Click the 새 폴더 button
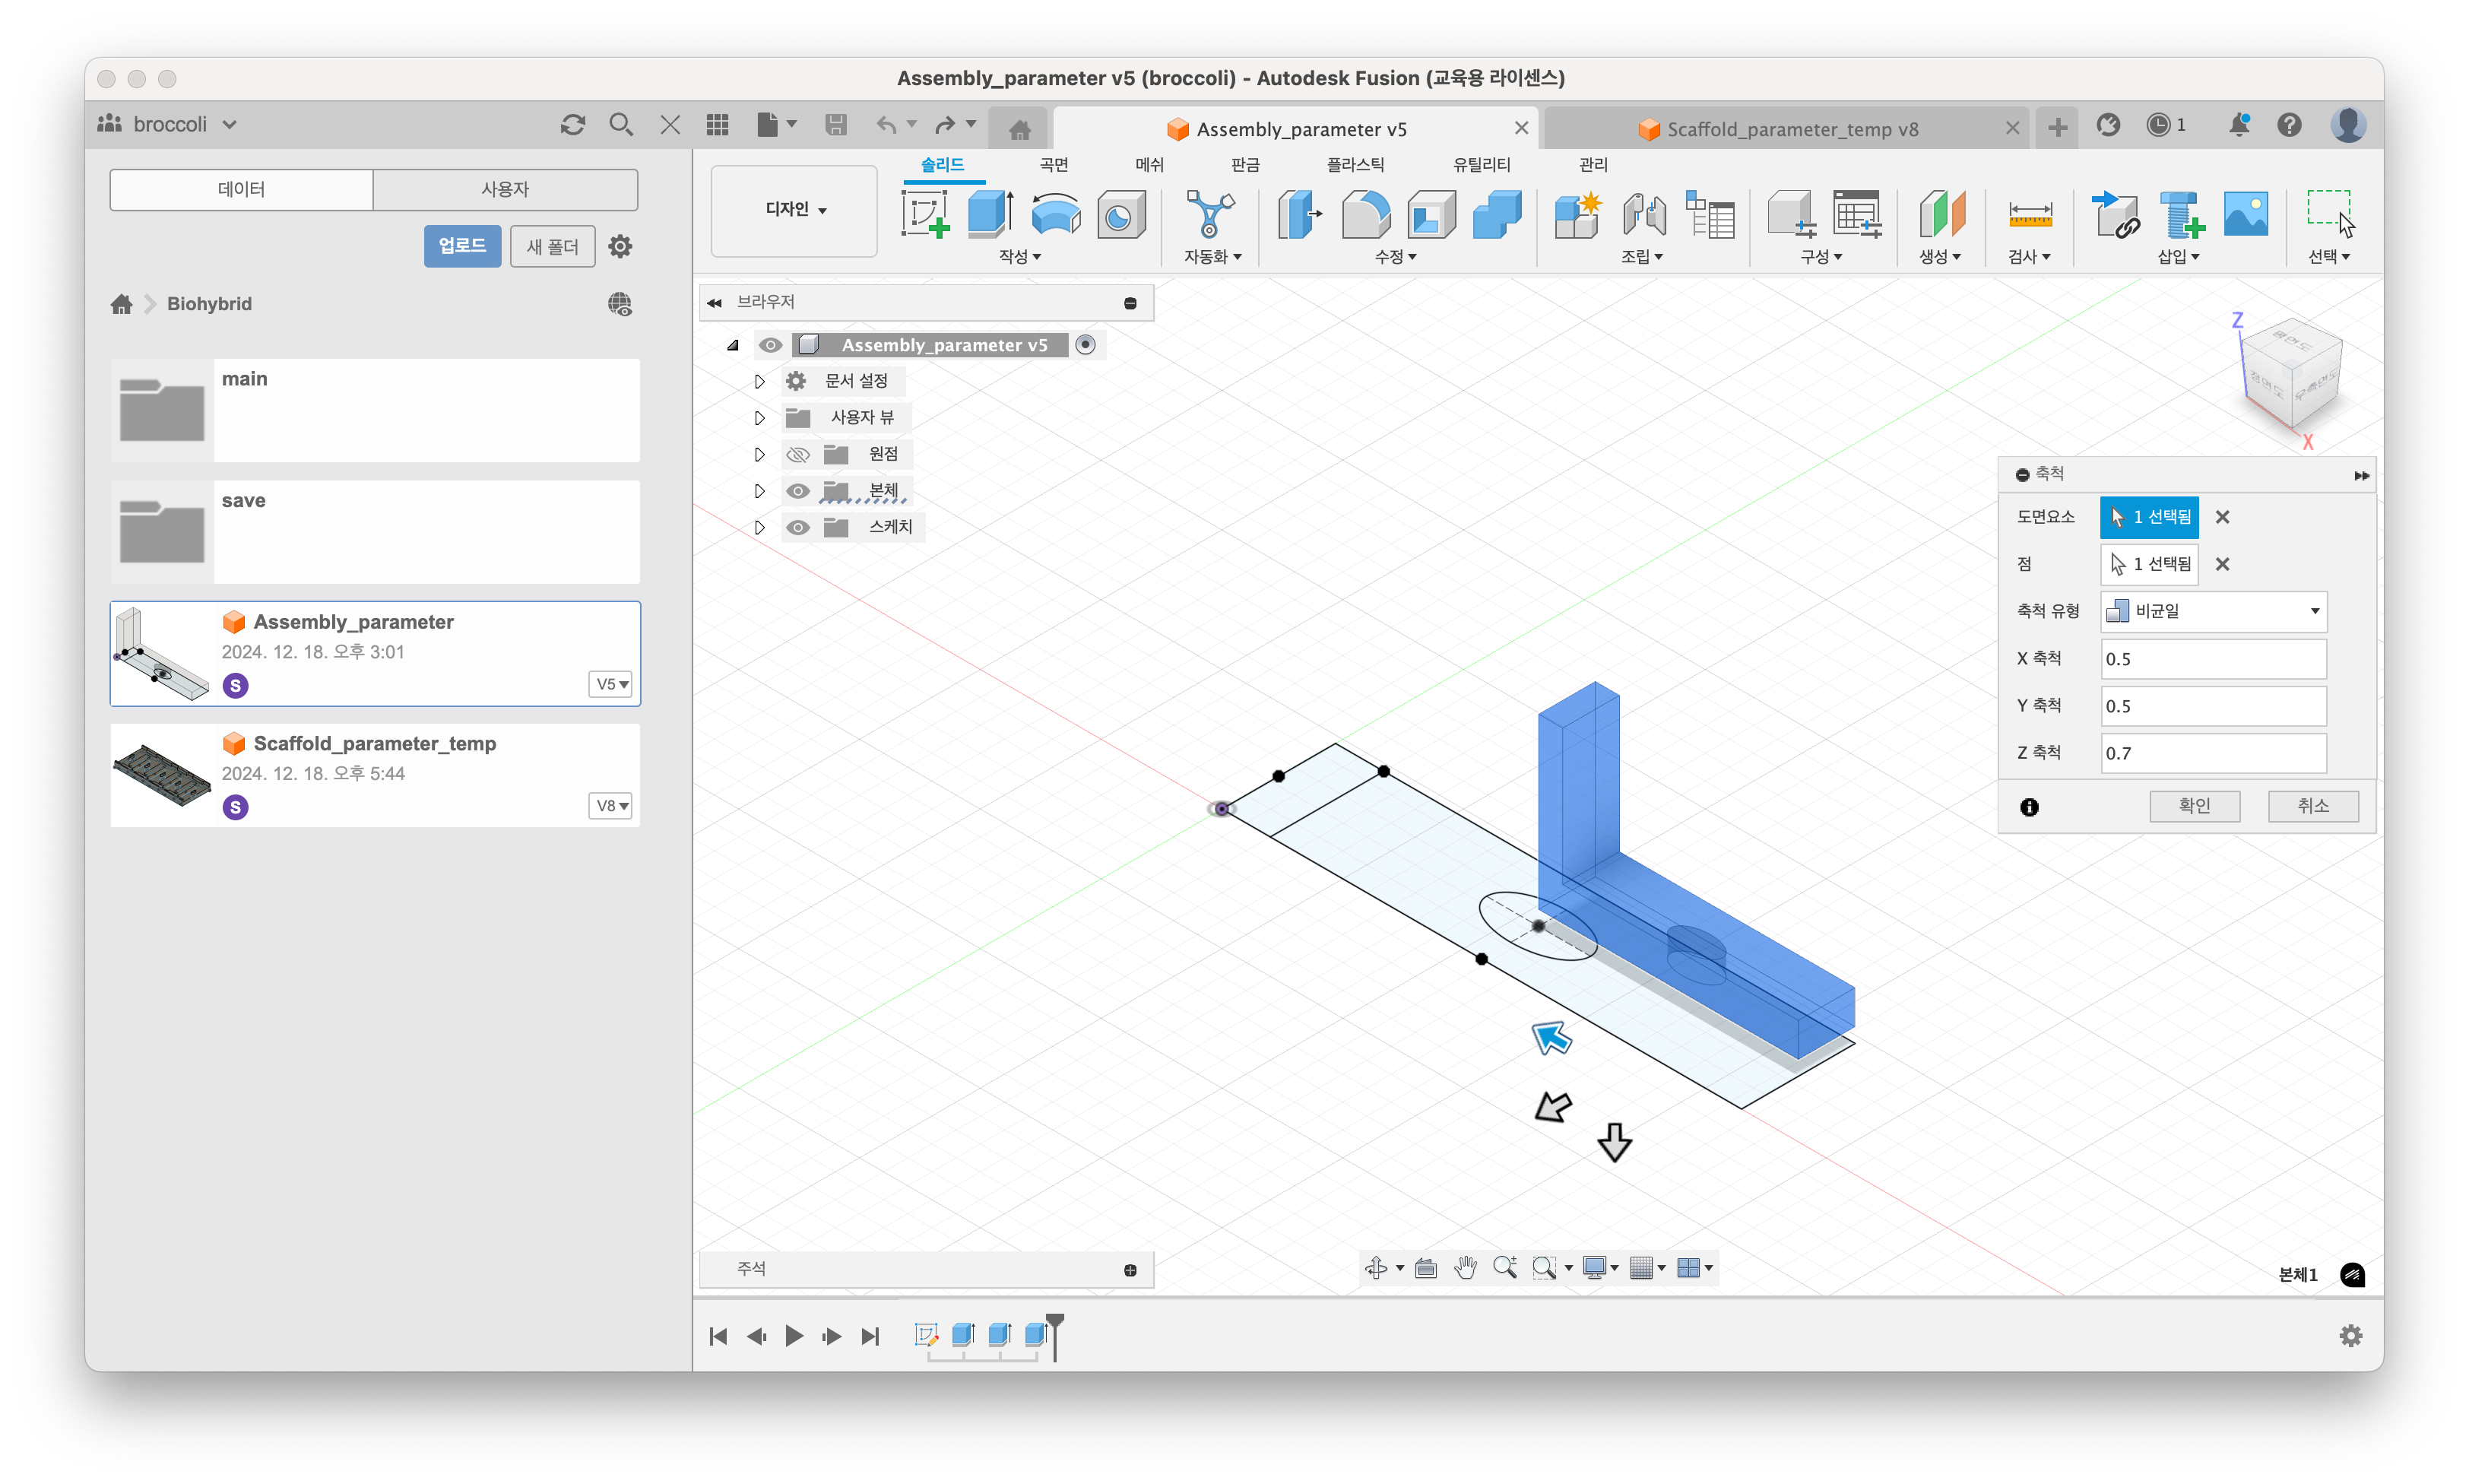The image size is (2469, 1484). click(553, 246)
